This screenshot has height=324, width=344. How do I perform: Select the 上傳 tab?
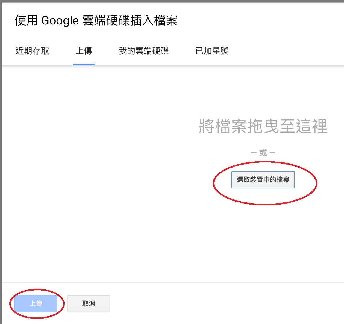point(84,51)
